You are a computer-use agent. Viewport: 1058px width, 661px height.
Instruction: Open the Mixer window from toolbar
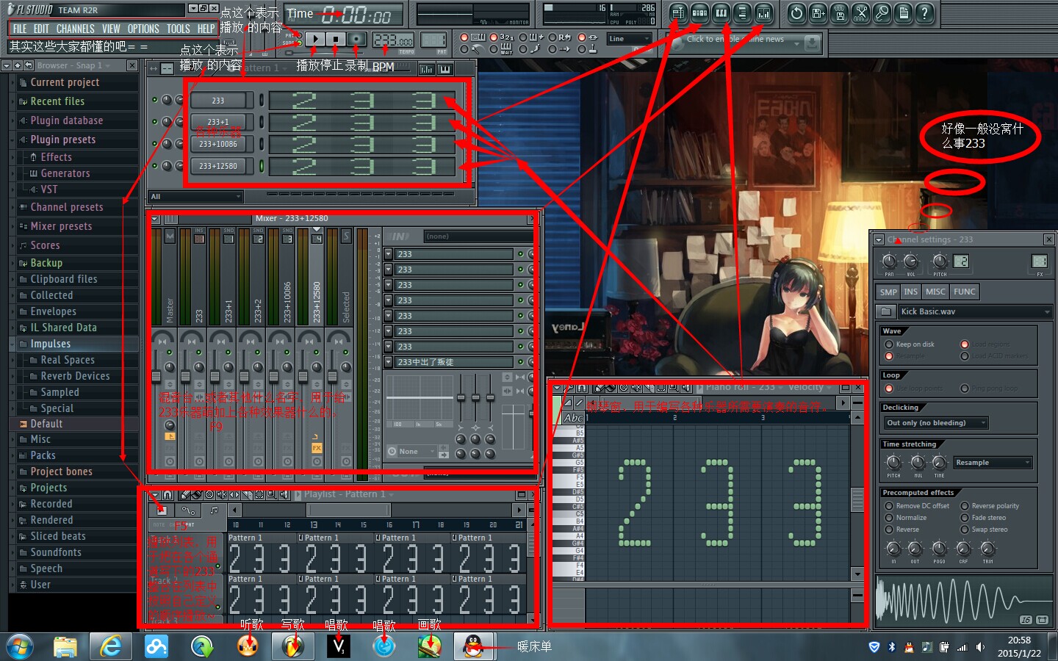click(x=763, y=12)
